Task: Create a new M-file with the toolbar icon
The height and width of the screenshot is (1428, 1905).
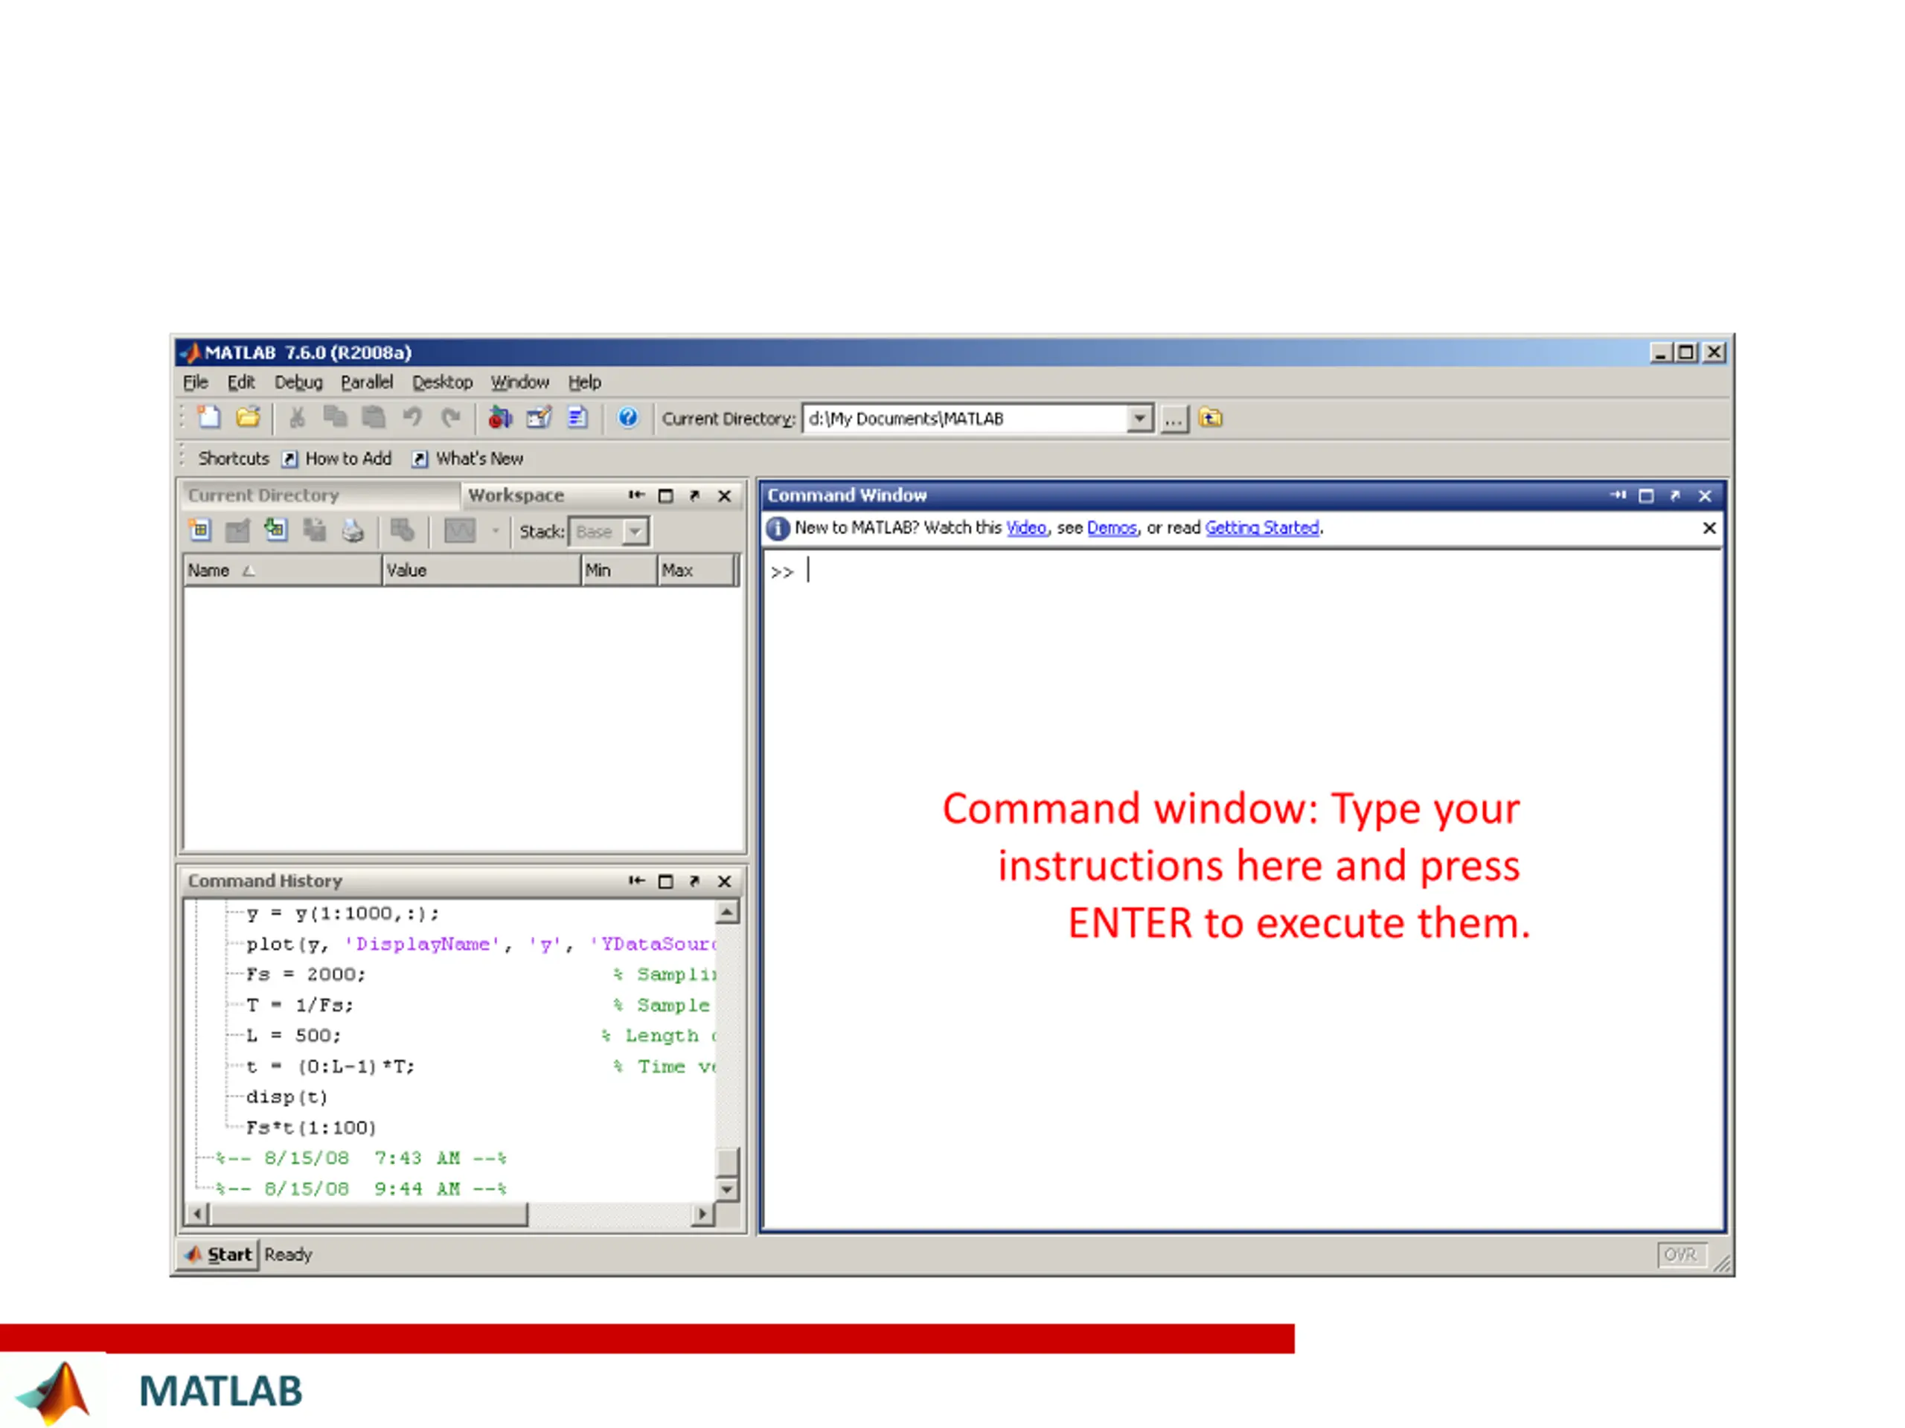Action: (x=209, y=418)
